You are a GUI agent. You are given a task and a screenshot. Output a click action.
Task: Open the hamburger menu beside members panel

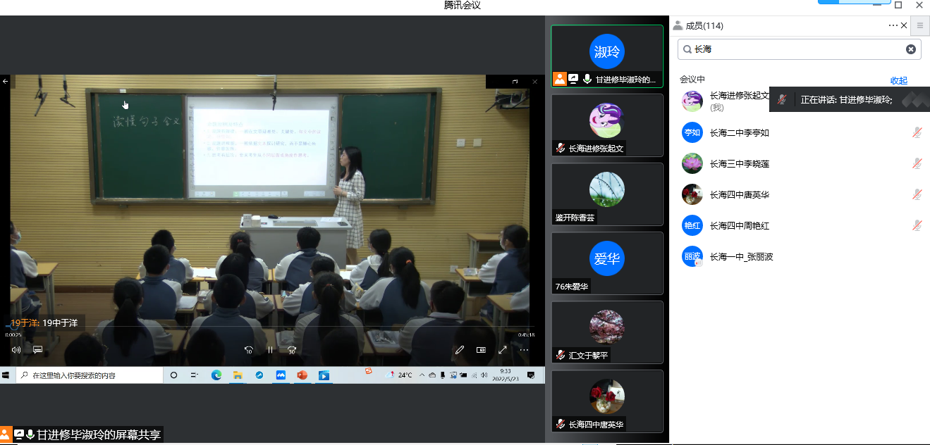pos(920,25)
